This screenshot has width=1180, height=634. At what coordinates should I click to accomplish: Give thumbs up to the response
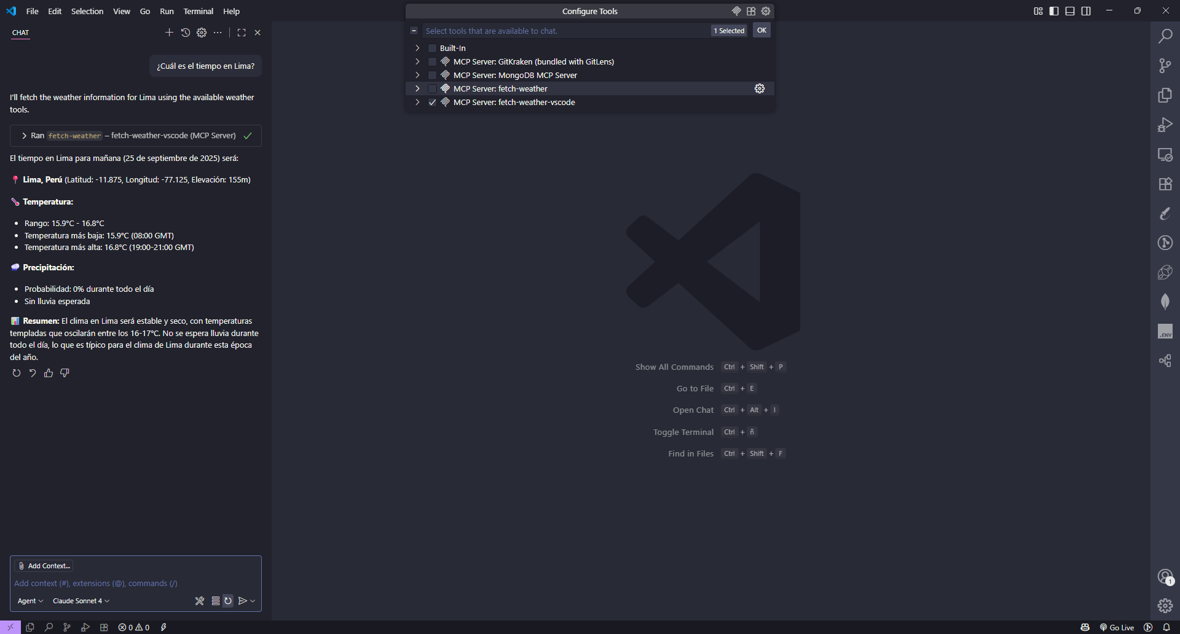click(x=49, y=373)
